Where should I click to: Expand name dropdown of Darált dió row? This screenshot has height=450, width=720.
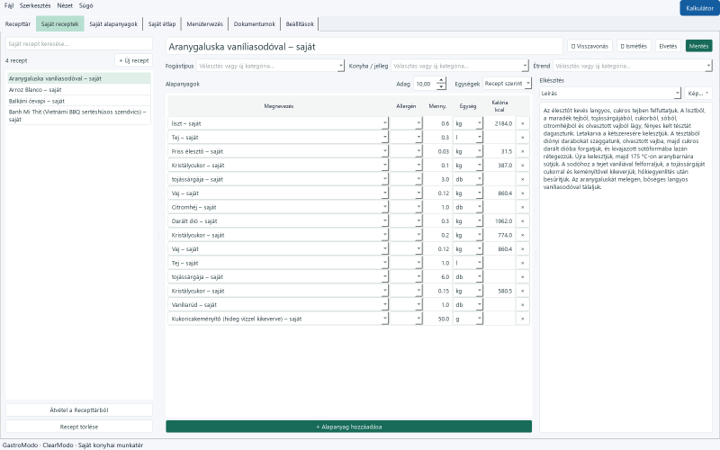[385, 221]
